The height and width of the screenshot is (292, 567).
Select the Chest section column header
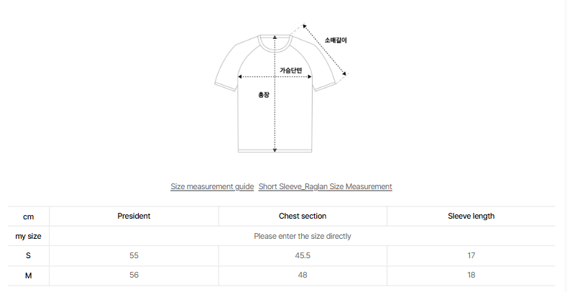(303, 216)
